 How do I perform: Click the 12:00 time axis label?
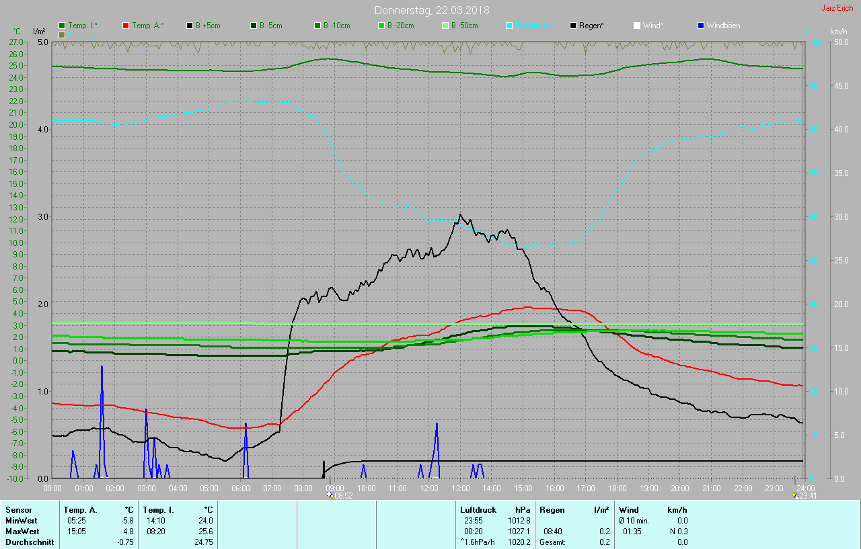(428, 488)
